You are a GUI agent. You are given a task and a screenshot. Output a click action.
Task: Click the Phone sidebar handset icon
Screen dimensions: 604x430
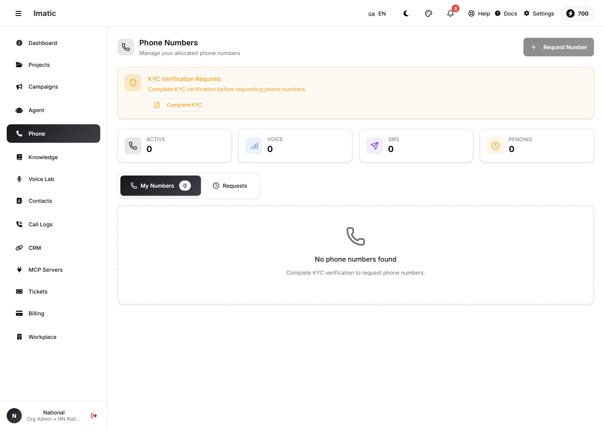coord(19,134)
